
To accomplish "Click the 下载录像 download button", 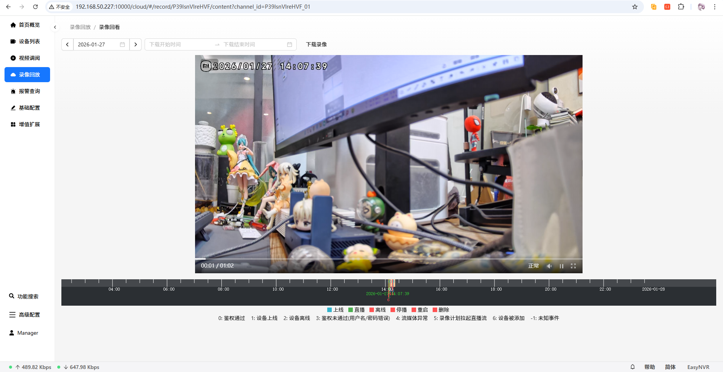I will point(316,44).
